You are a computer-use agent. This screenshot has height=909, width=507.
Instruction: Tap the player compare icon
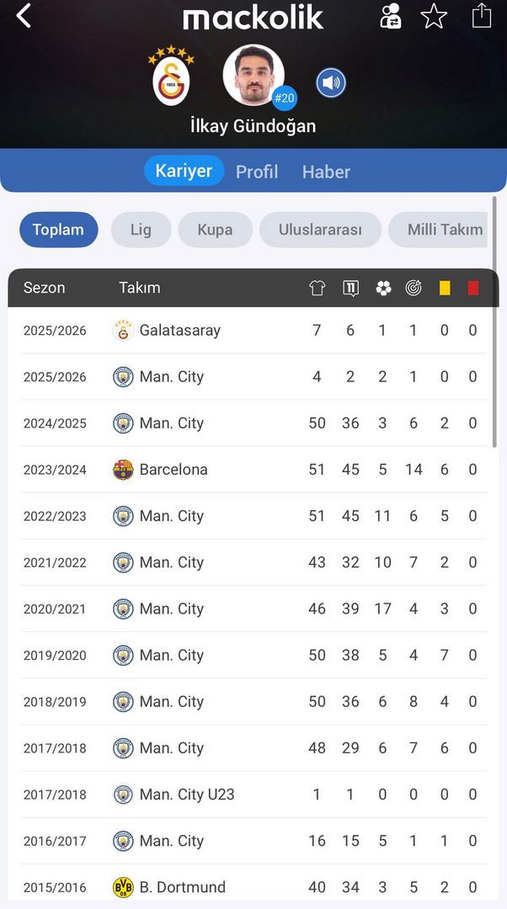click(x=391, y=16)
